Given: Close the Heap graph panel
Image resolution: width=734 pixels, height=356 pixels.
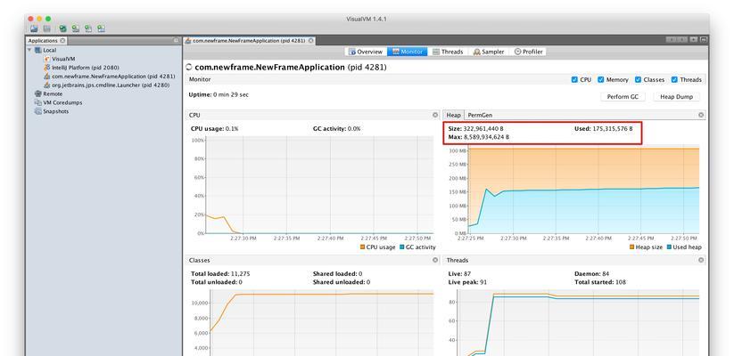Looking at the screenshot, I should pos(701,115).
